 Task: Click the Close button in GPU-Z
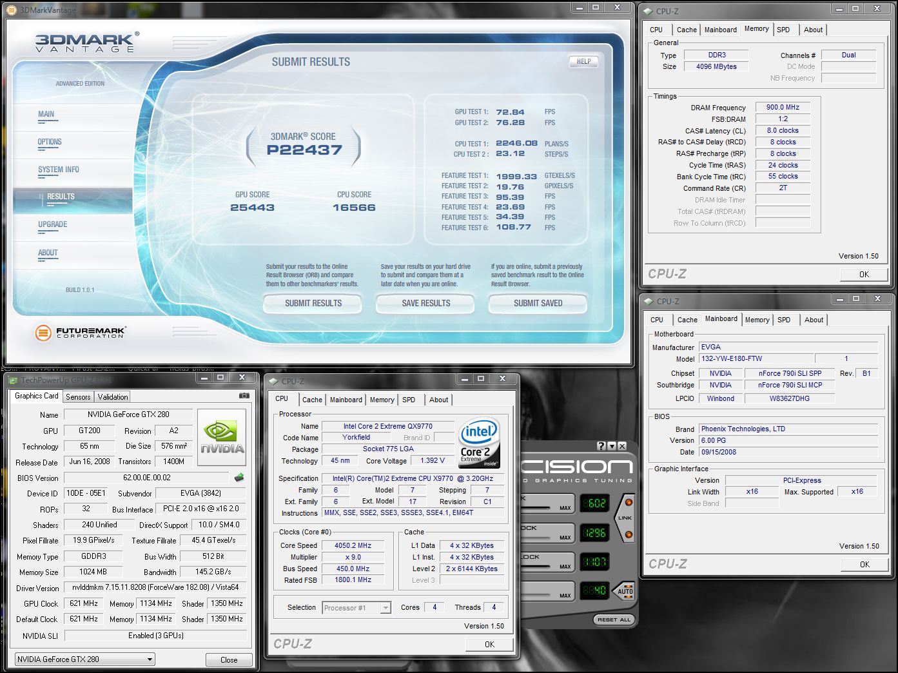(x=229, y=659)
